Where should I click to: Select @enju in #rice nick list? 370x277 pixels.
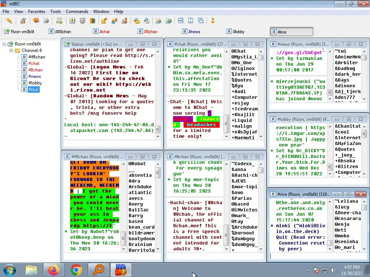point(342,224)
